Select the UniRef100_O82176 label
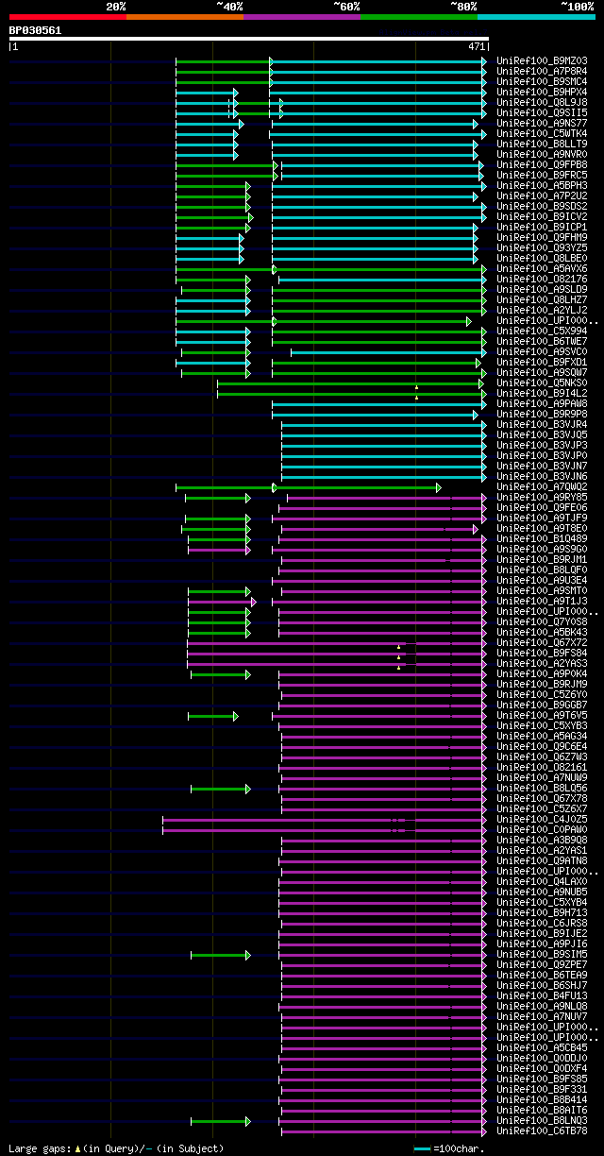Image resolution: width=604 pixels, height=1156 pixels. tap(542, 280)
